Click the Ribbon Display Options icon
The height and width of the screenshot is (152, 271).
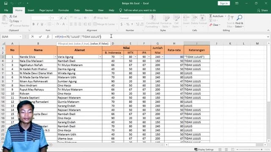coord(237,3)
